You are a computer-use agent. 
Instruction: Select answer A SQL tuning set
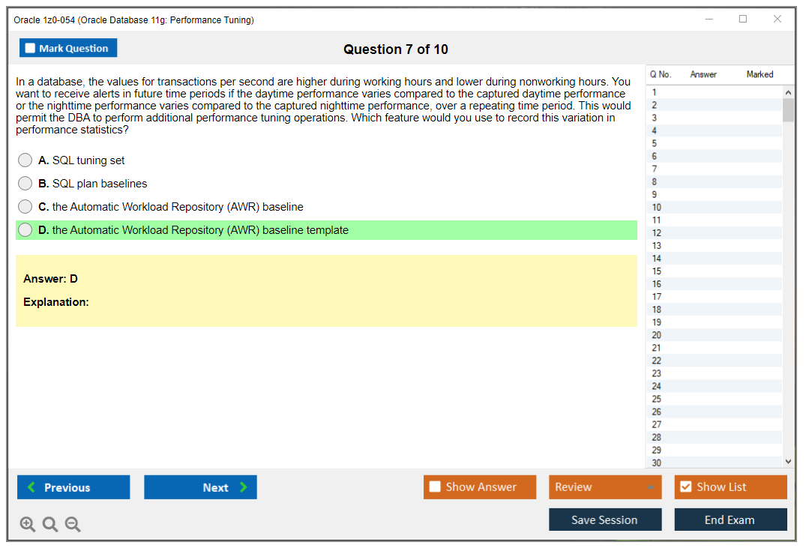point(25,160)
